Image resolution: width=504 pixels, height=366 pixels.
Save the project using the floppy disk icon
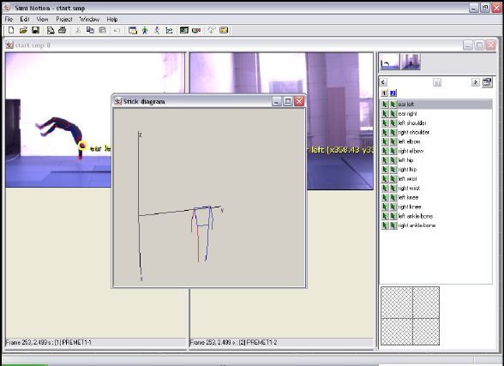(x=35, y=30)
